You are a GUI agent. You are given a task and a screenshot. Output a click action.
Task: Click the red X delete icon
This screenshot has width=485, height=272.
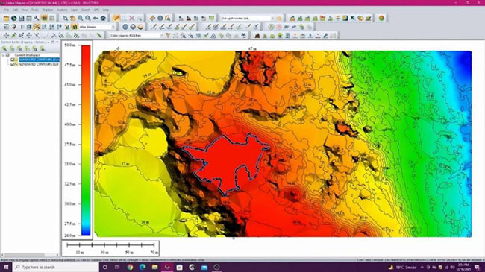pos(132,18)
